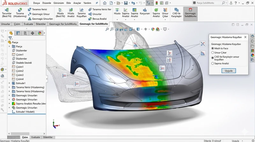Expand the Sapma Analizis Resulta tree node
This screenshot has height=142, width=255.
point(9,104)
